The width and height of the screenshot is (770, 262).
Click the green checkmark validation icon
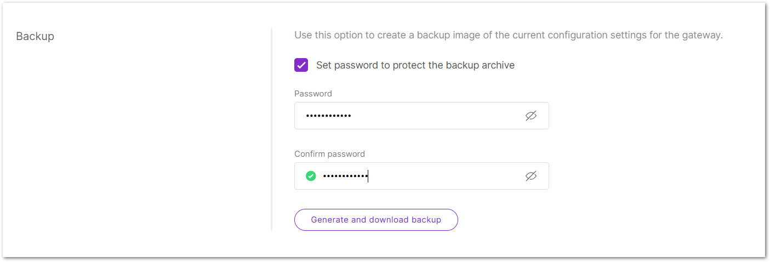(311, 176)
